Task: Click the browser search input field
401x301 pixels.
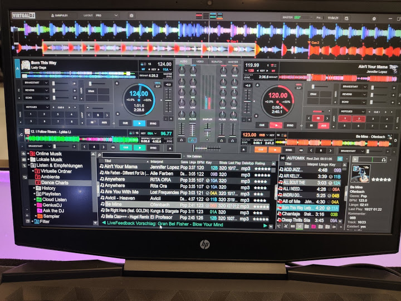Action: [141, 156]
